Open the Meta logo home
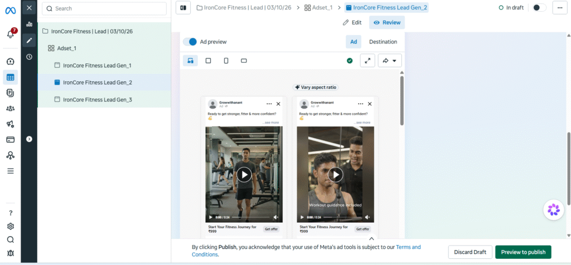This screenshot has height=265, width=571. click(10, 11)
